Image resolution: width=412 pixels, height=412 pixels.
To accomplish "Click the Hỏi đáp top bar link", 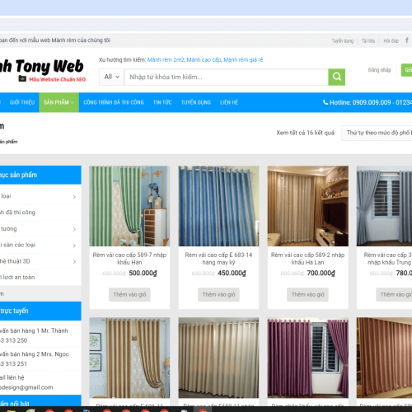I will 391,41.
